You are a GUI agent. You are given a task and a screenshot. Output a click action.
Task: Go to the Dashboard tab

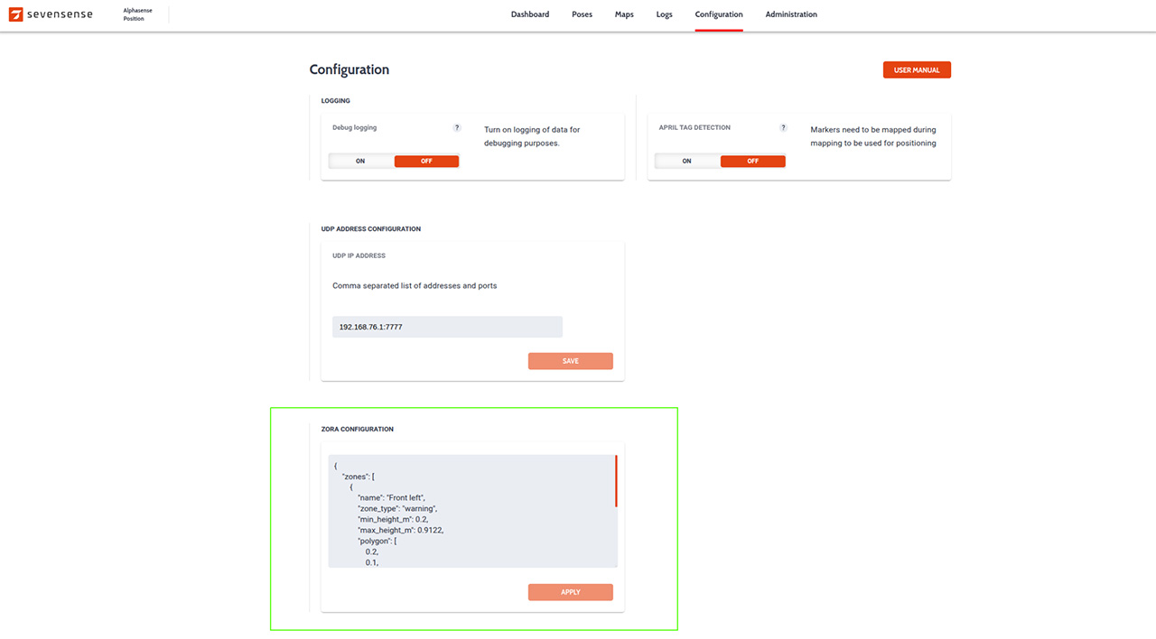tap(529, 14)
